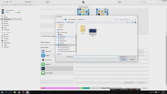167x94 pixels.
Task: Open Сведения section in sidebar
Action: tap(6, 30)
